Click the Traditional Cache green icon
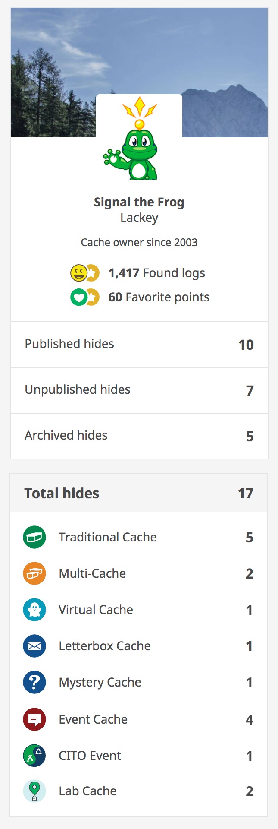This screenshot has width=278, height=829. 34,537
